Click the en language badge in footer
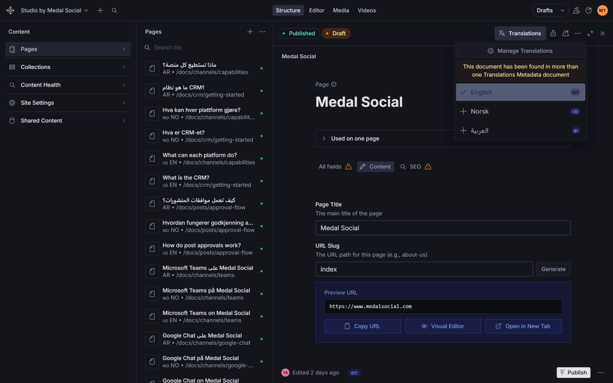 point(355,373)
